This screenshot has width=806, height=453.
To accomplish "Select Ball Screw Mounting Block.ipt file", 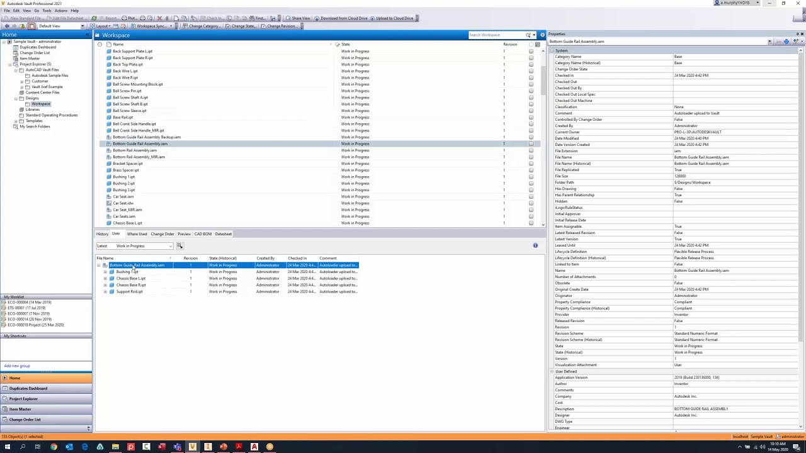I will (x=138, y=84).
